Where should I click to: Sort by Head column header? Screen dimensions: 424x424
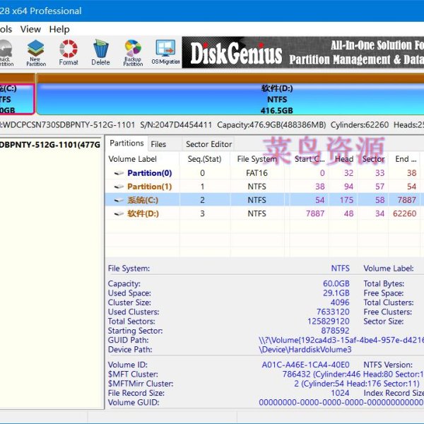(344, 159)
